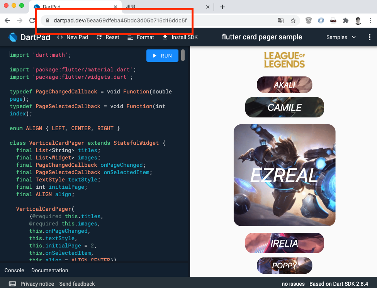Close the second browser tab

[208, 7]
